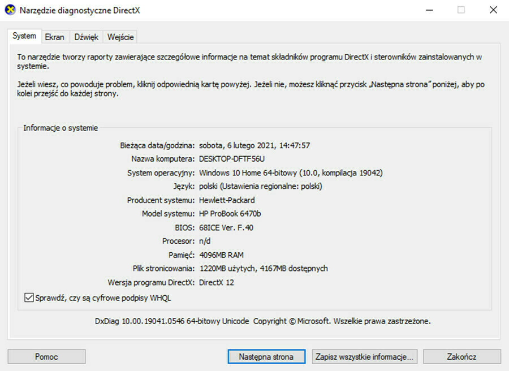Click the DirectX icon in title bar

pyautogui.click(x=10, y=10)
